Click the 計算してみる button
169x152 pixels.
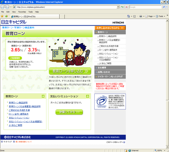click(x=69, y=112)
